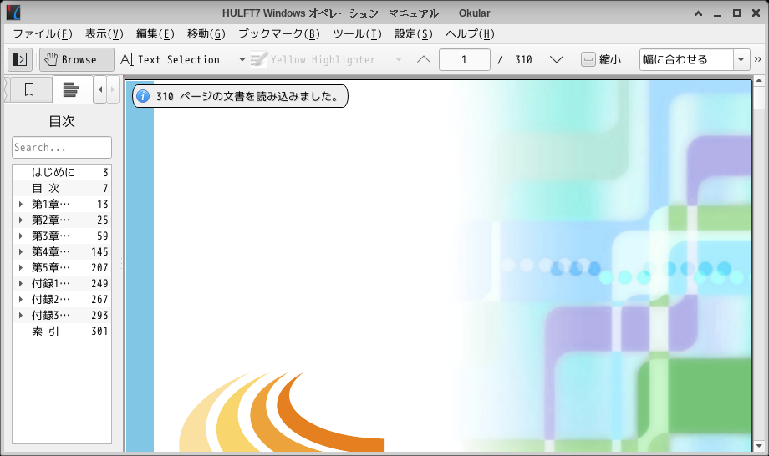This screenshot has height=456, width=769.
Task: Minimize the Okular window
Action: click(717, 13)
